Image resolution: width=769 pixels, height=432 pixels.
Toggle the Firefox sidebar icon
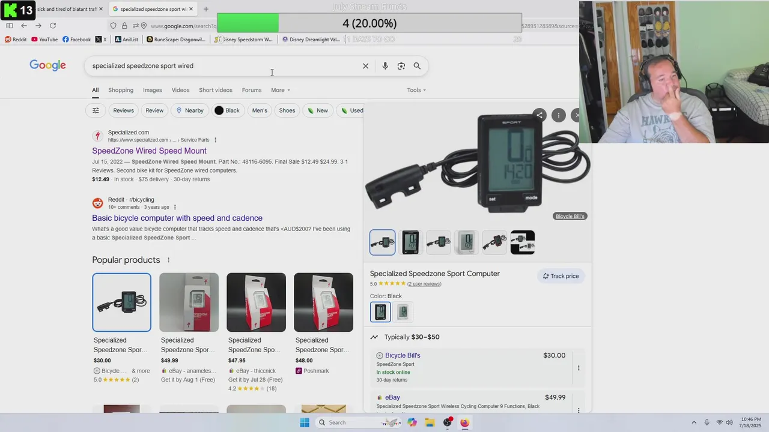click(x=10, y=26)
